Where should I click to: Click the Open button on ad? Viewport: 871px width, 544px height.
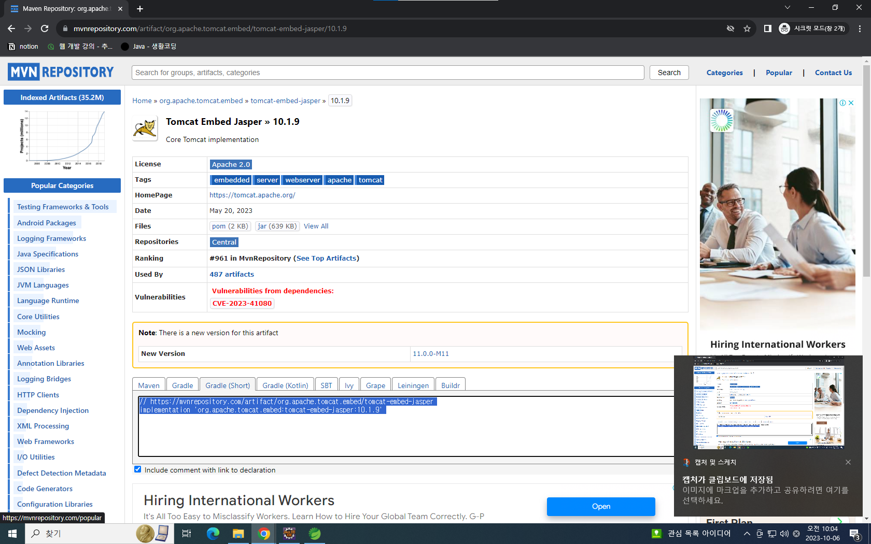601,507
